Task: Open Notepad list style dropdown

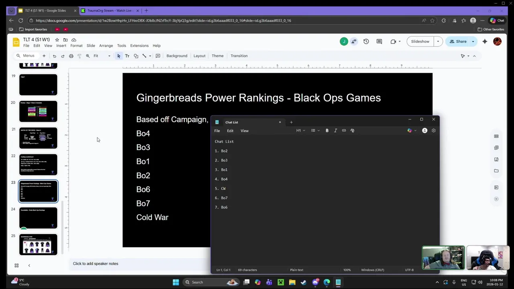Action: point(315,130)
